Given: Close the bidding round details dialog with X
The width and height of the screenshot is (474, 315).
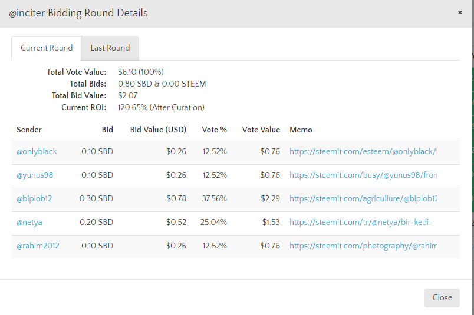Looking at the screenshot, I should coord(460,12).
